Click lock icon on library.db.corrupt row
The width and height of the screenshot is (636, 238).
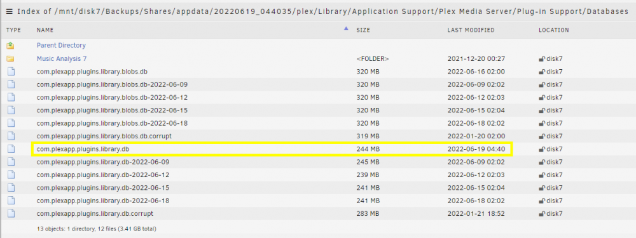[541, 214]
